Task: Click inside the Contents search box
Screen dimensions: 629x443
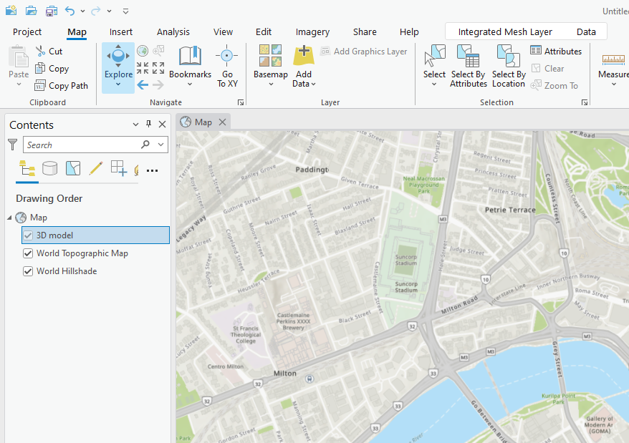Action: coord(86,144)
